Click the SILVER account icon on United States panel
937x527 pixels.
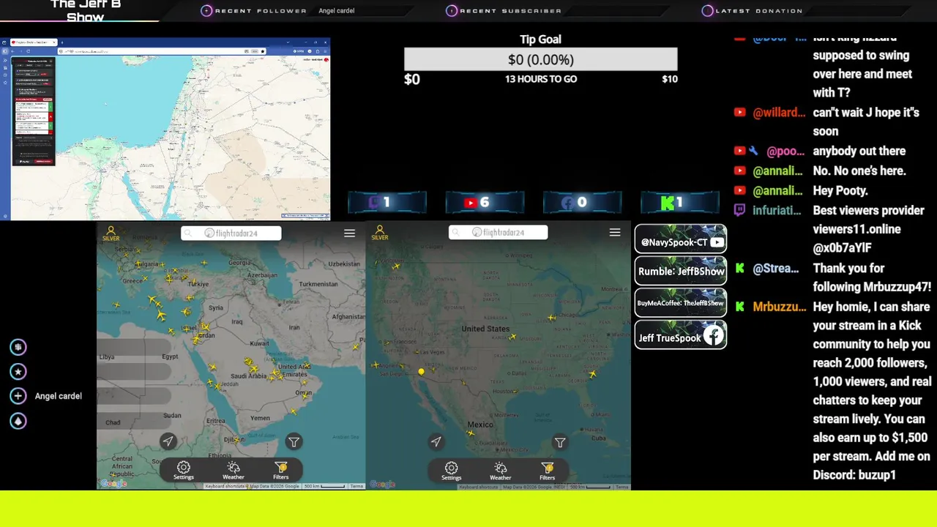click(380, 233)
